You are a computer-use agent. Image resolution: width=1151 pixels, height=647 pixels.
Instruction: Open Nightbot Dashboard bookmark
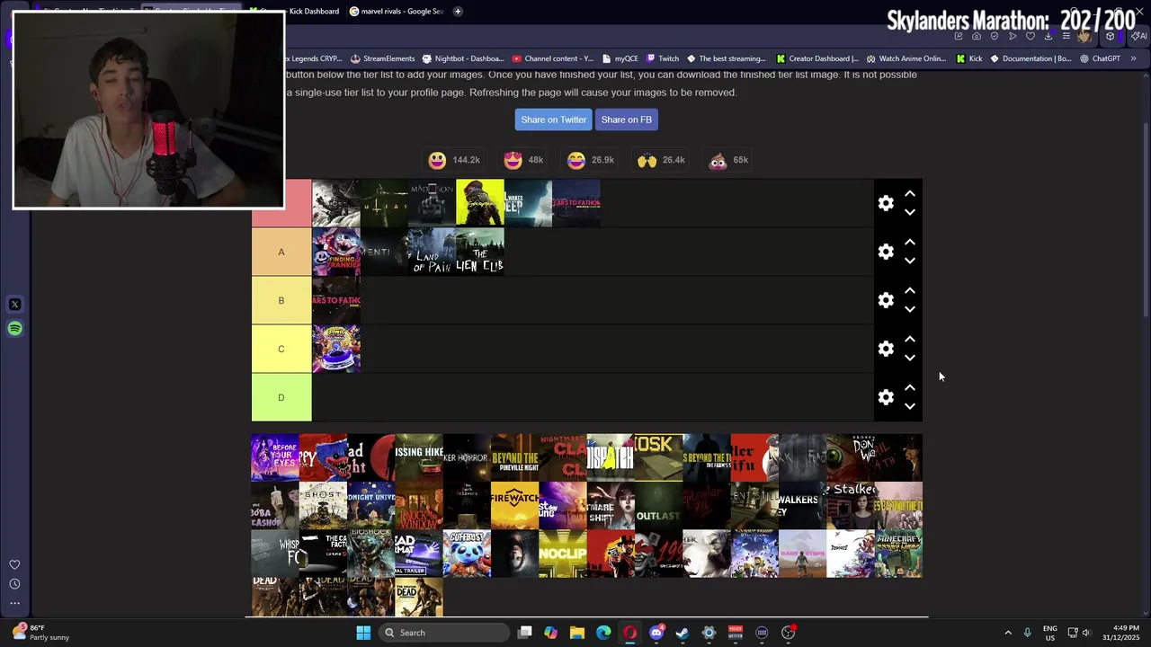[x=462, y=58]
